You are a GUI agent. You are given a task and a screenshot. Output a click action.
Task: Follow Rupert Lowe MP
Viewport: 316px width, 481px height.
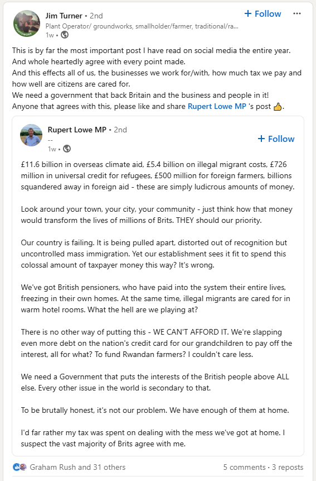tap(276, 139)
